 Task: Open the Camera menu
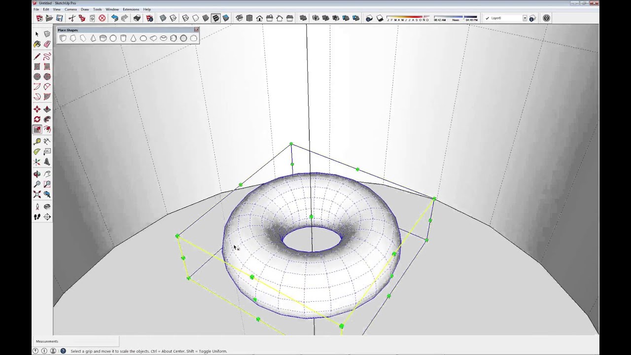(70, 9)
